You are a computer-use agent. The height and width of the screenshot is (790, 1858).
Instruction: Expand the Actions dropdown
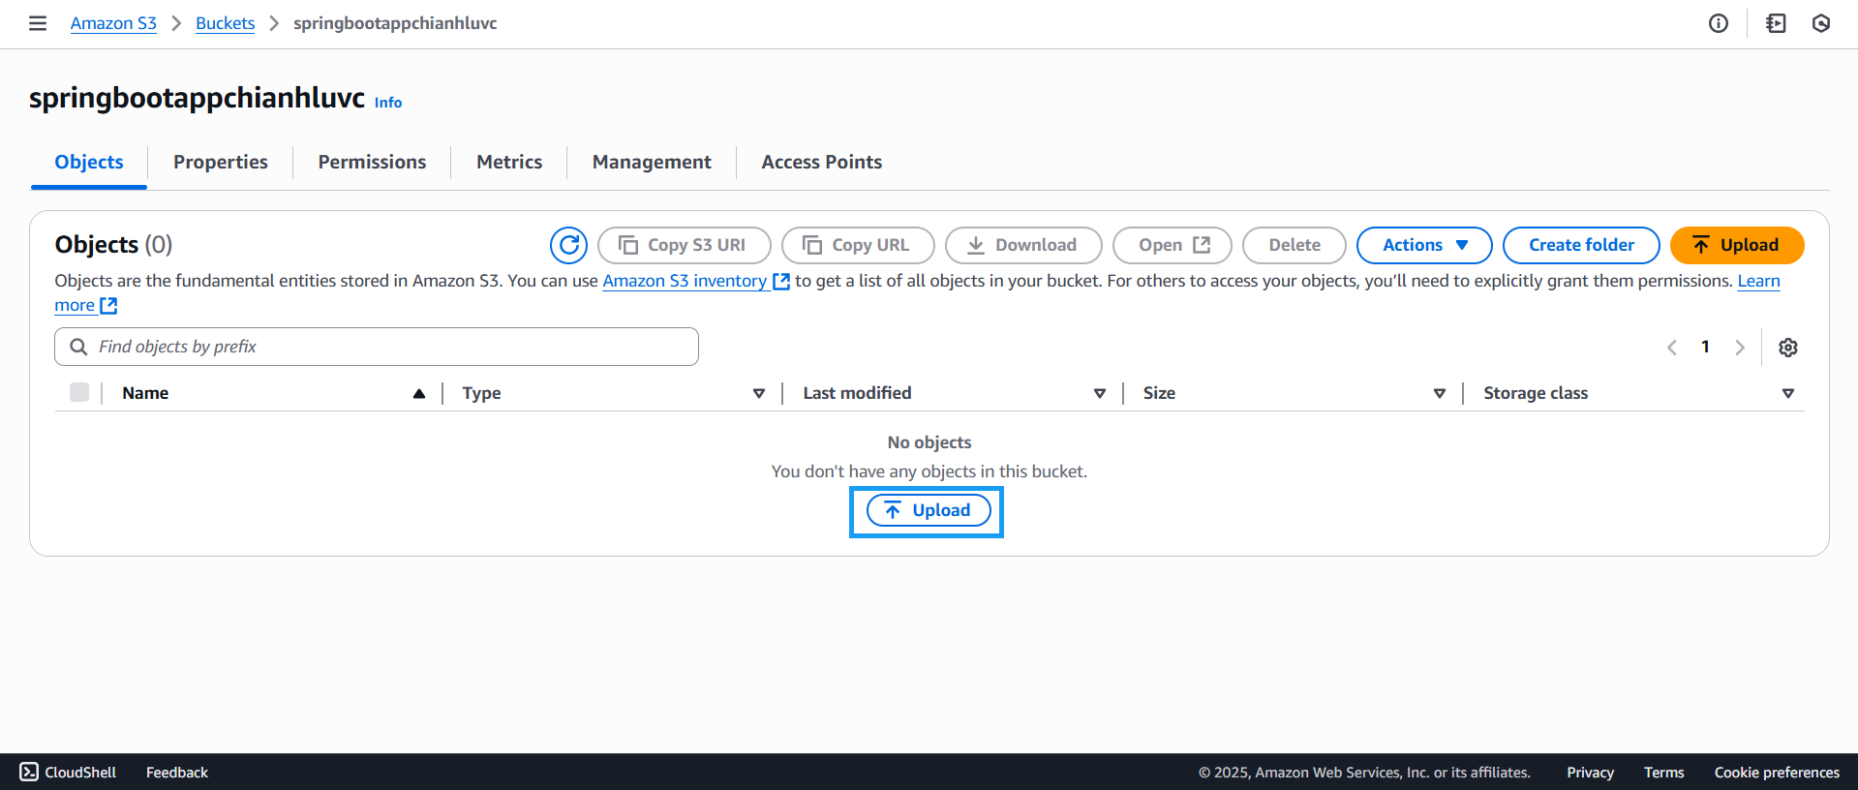(x=1424, y=245)
